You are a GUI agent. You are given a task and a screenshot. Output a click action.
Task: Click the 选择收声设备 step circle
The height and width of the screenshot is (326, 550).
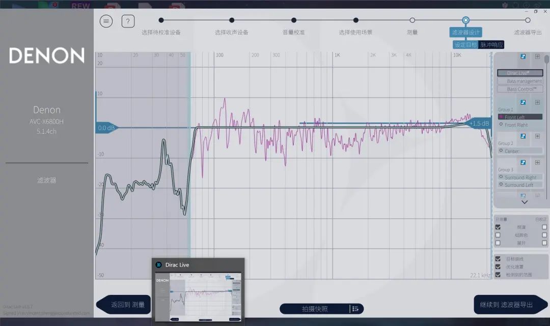point(232,20)
